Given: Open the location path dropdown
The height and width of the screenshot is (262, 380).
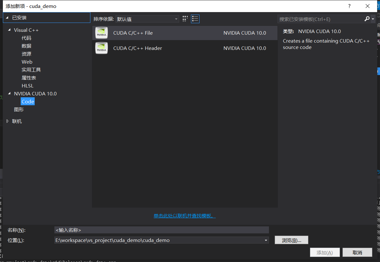Looking at the screenshot, I should click(x=266, y=240).
